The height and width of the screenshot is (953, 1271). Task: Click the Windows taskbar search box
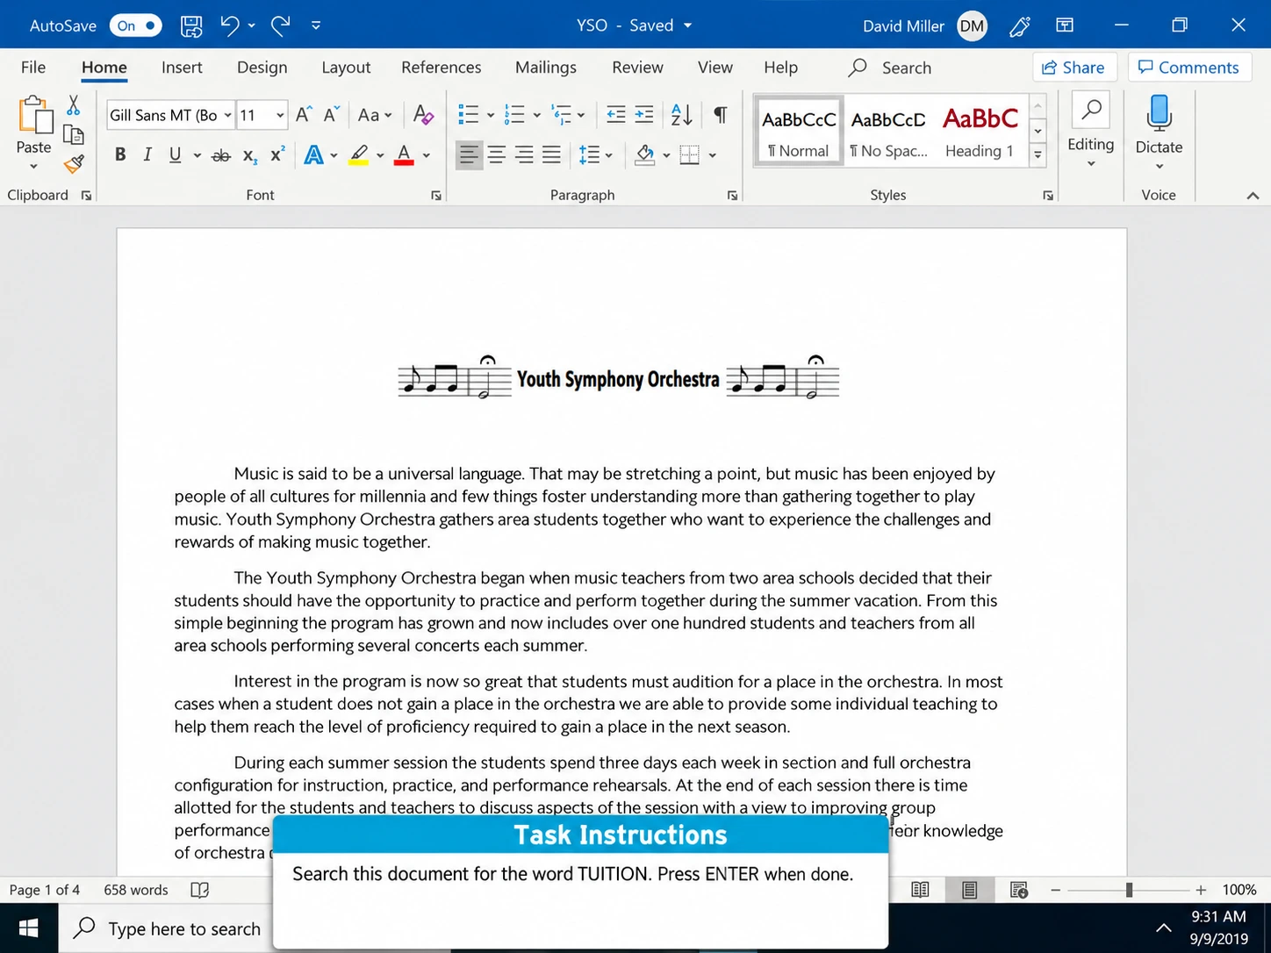click(166, 928)
